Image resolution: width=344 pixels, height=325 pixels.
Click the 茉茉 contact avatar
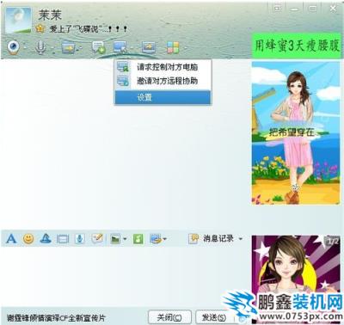[18, 20]
